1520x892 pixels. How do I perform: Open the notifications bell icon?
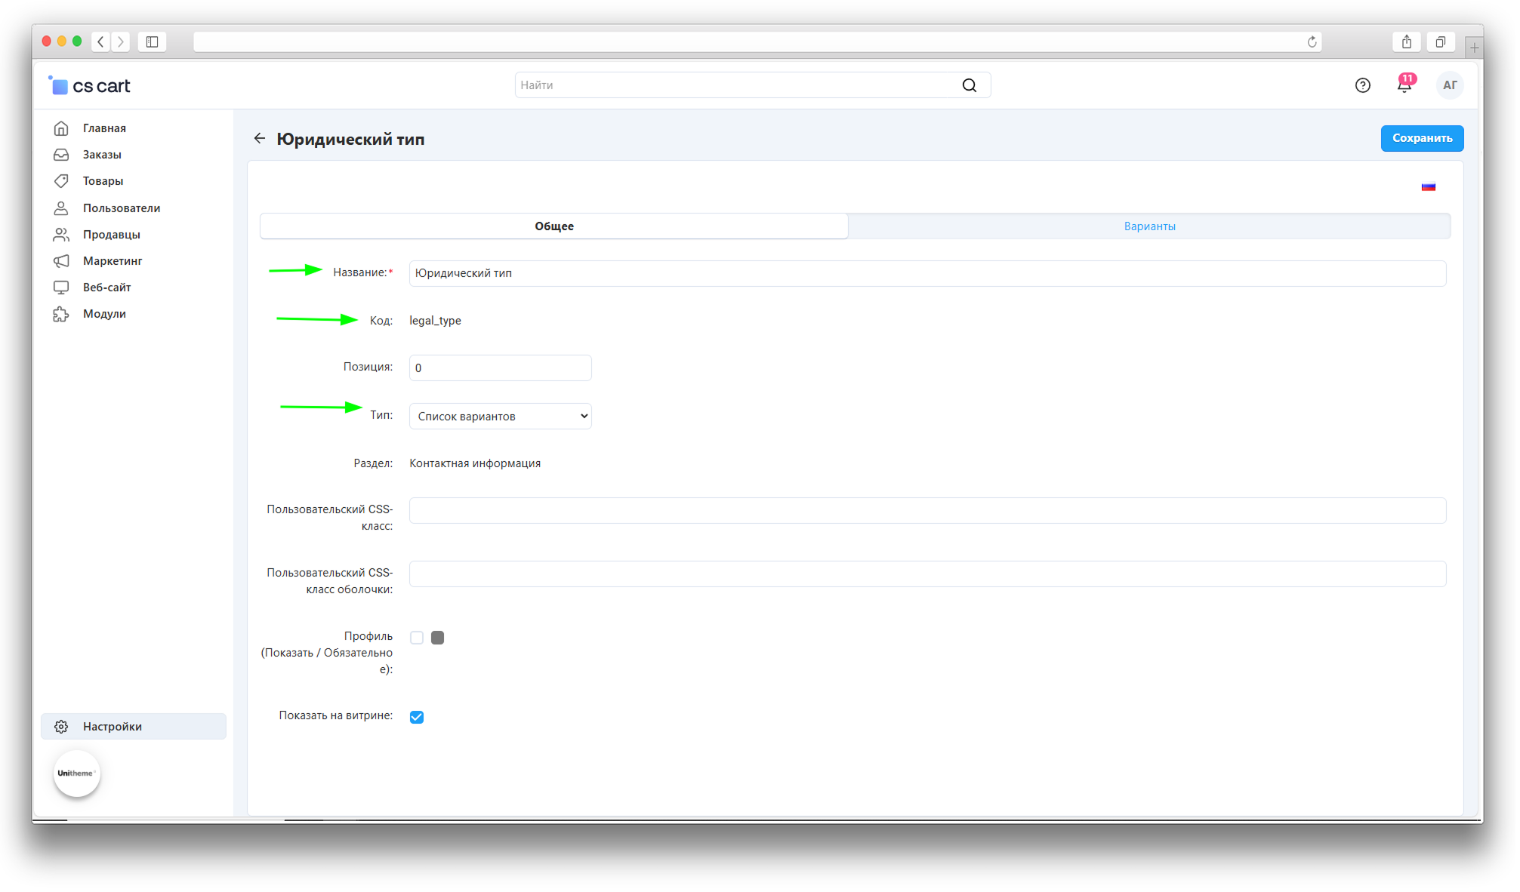(1404, 85)
